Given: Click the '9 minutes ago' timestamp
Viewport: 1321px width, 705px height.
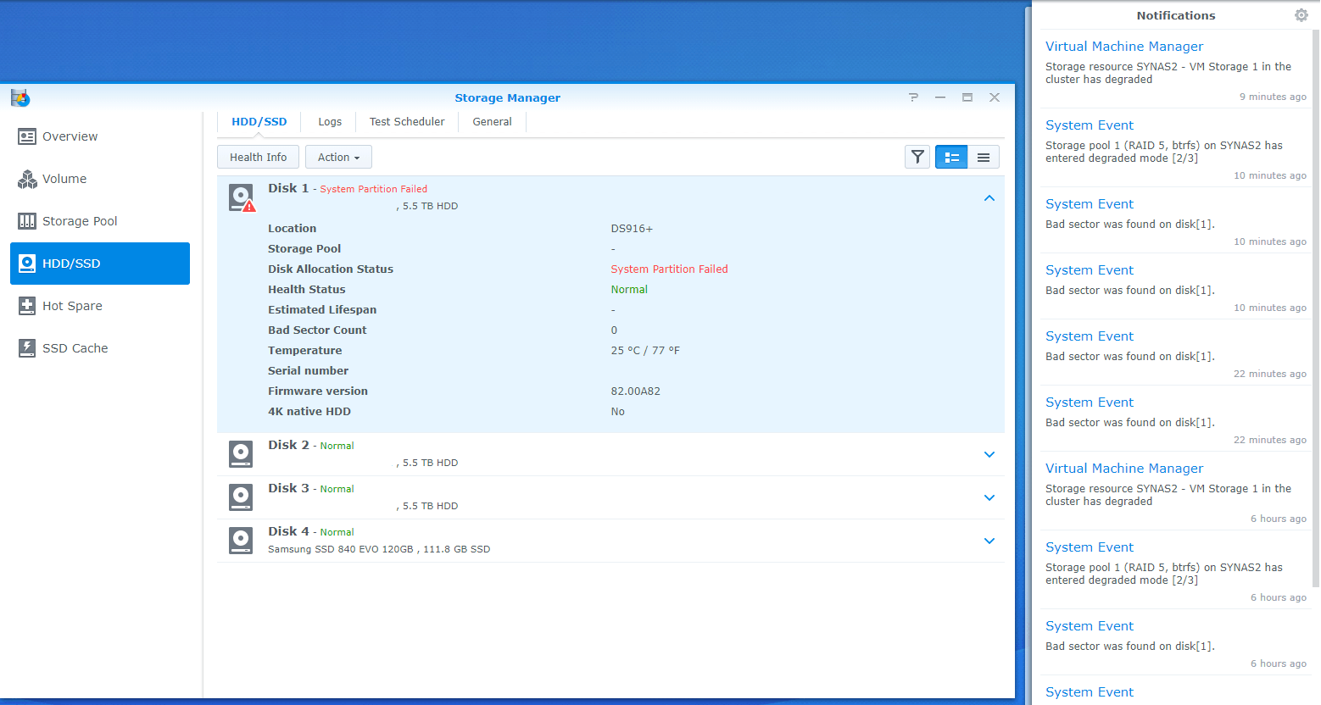Looking at the screenshot, I should 1273,97.
